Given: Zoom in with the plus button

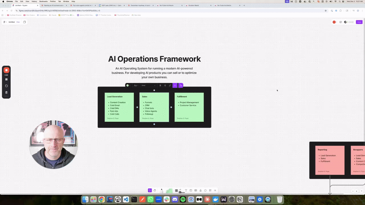Looking at the screenshot, I should [x=356, y=191].
